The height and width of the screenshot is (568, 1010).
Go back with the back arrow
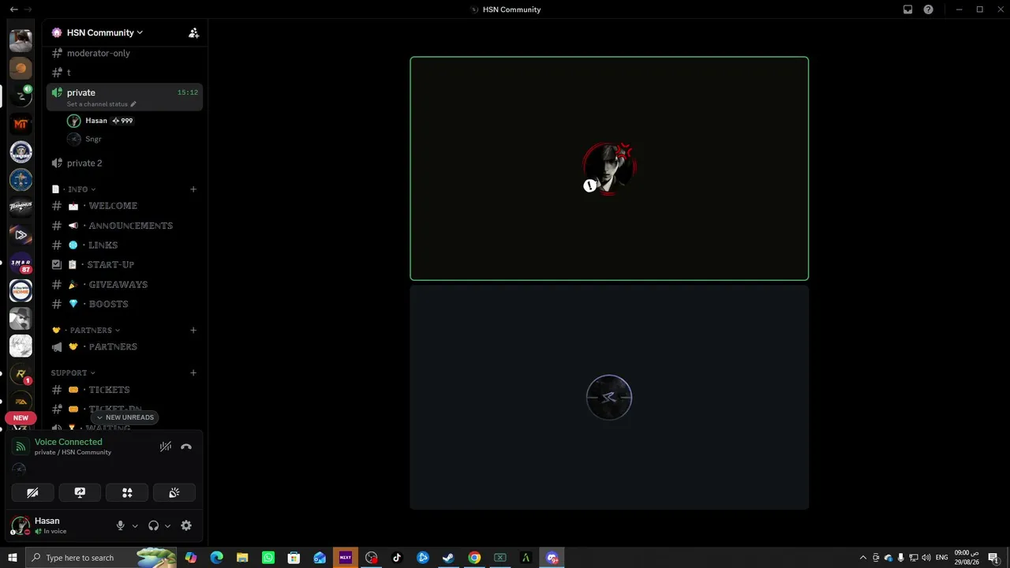13,9
